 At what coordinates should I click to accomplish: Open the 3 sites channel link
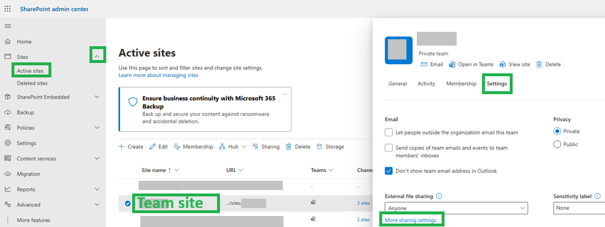(x=364, y=203)
